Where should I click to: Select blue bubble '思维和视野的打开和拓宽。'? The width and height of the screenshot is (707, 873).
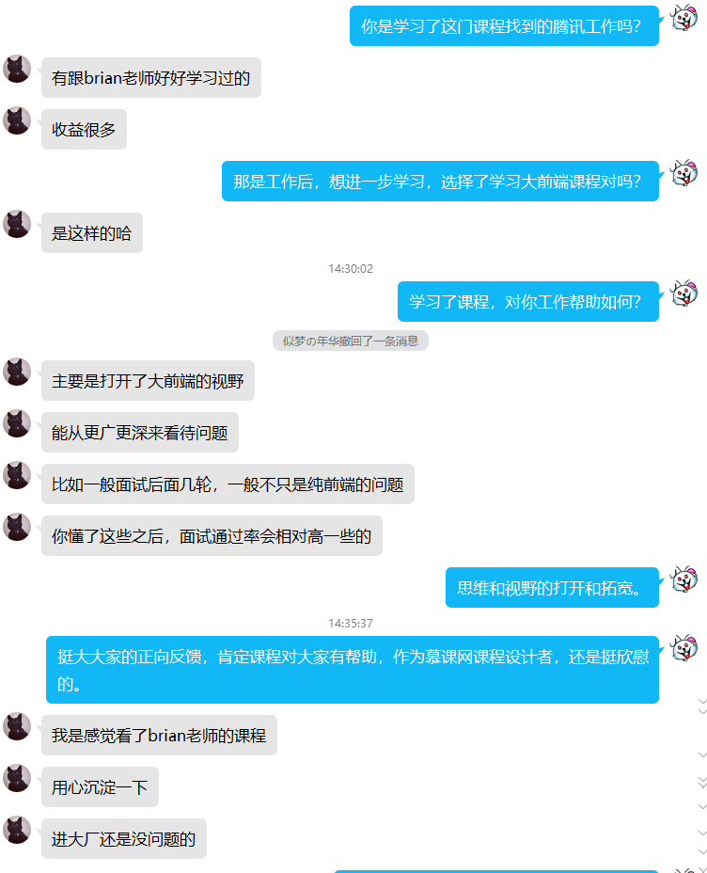(x=552, y=587)
